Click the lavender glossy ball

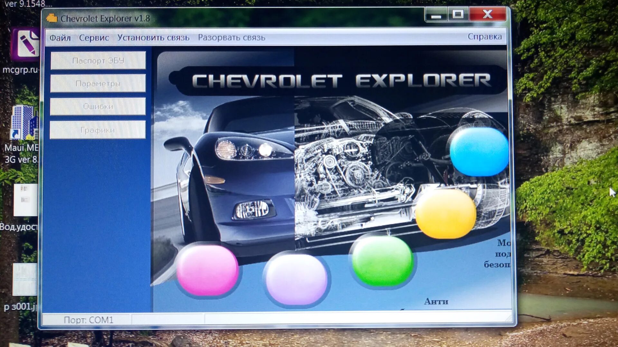pos(296,279)
